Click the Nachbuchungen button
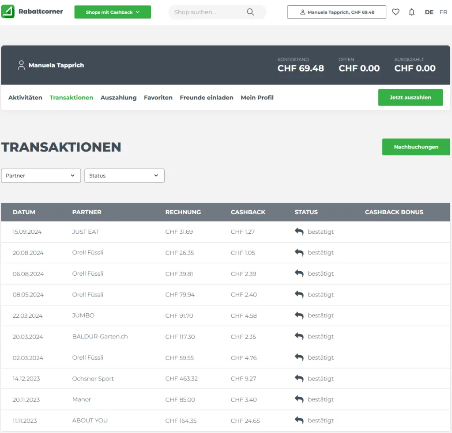This screenshot has width=452, height=433. [416, 147]
